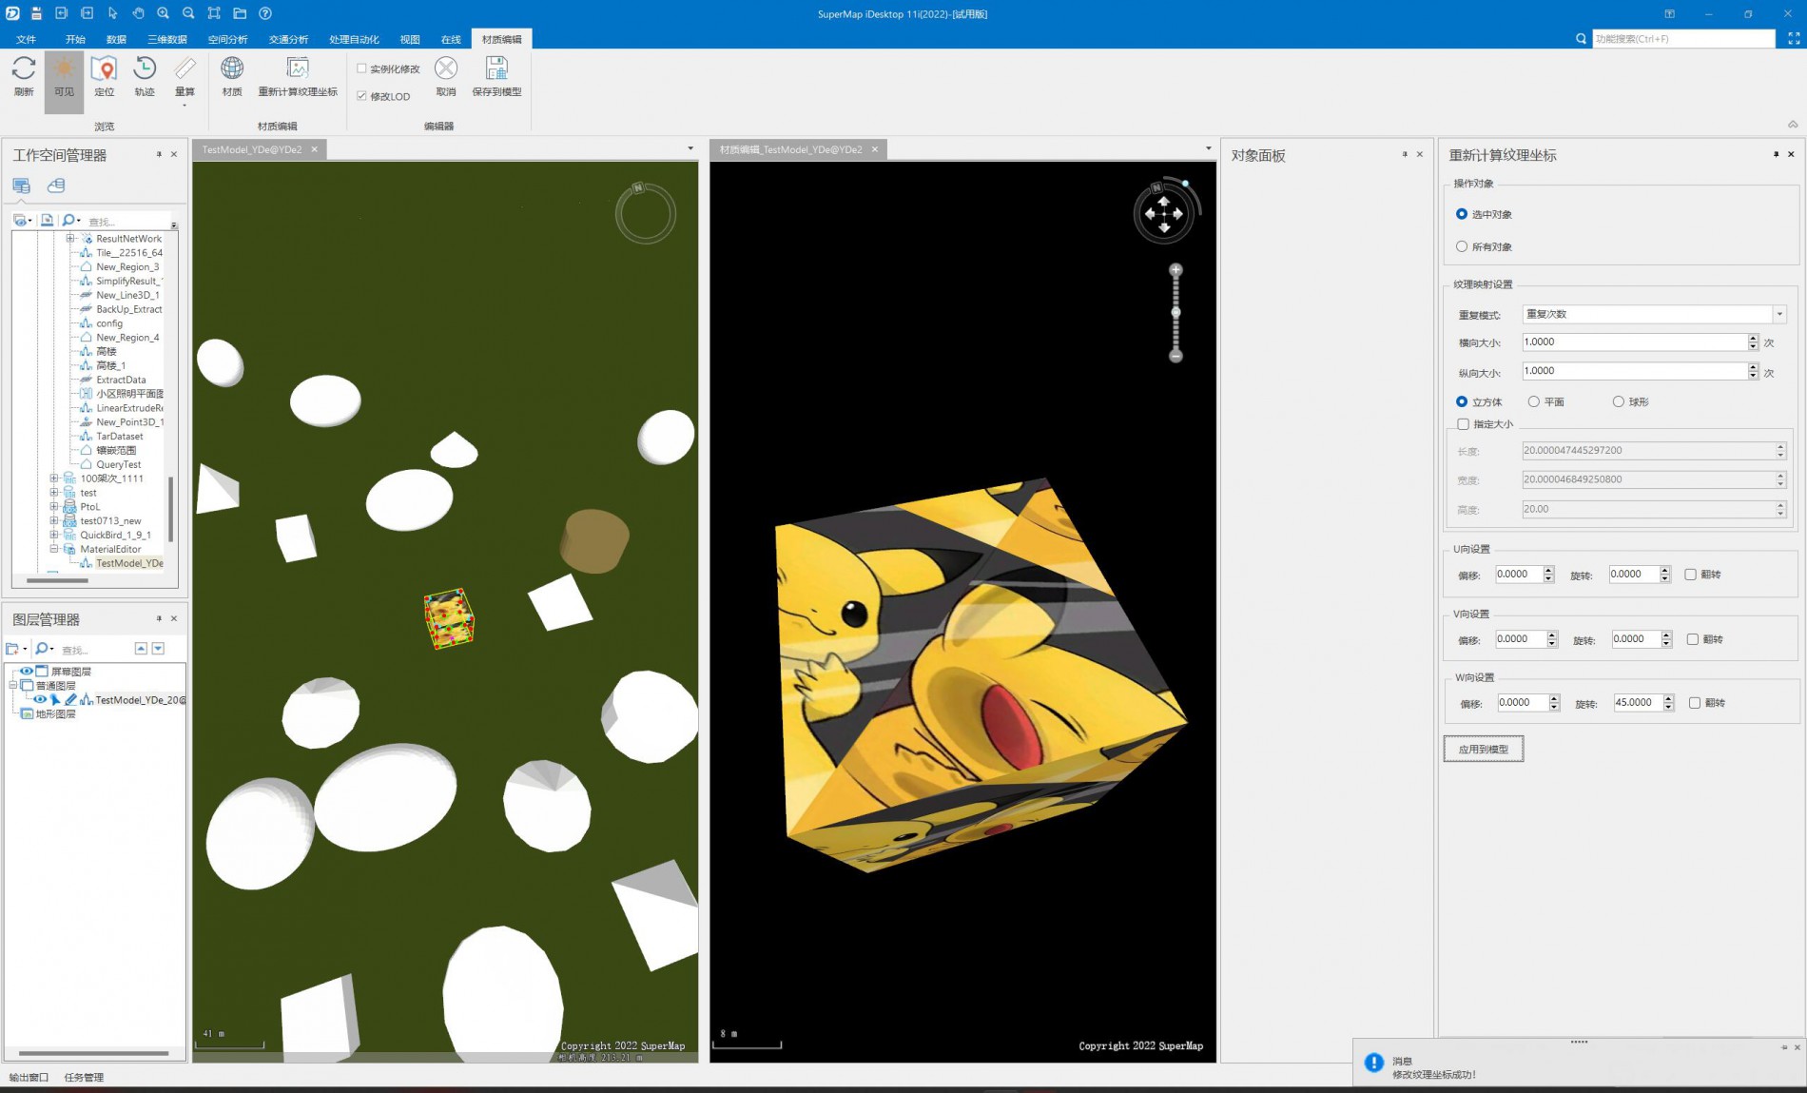Open the 输出窗口 panel
This screenshot has width=1807, height=1093.
click(29, 1077)
